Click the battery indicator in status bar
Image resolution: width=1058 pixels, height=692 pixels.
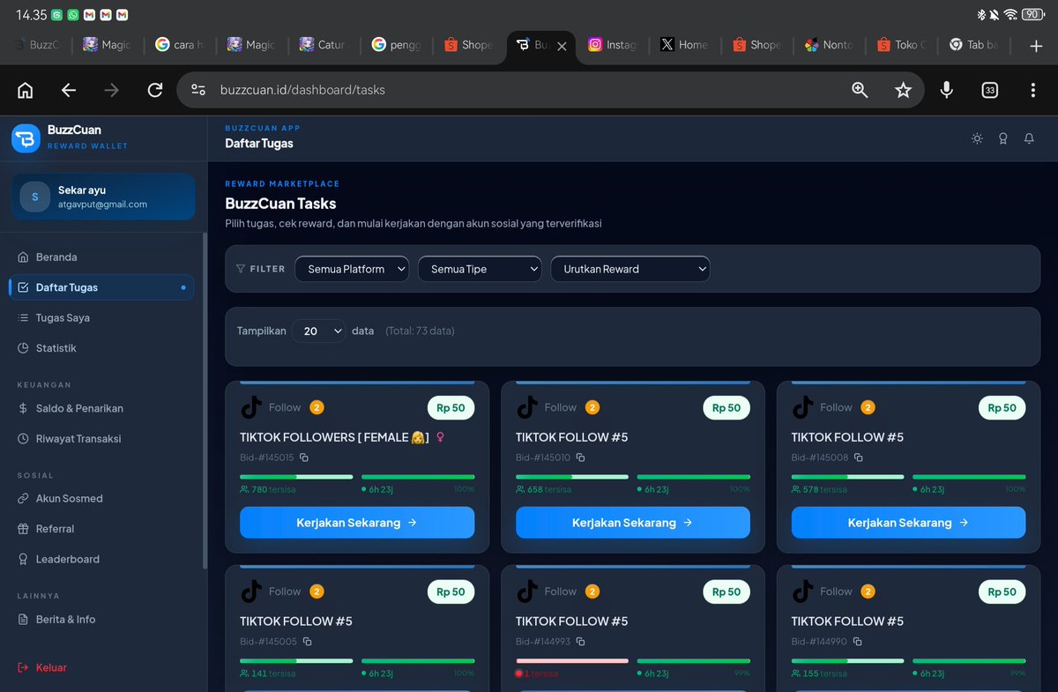[1032, 14]
